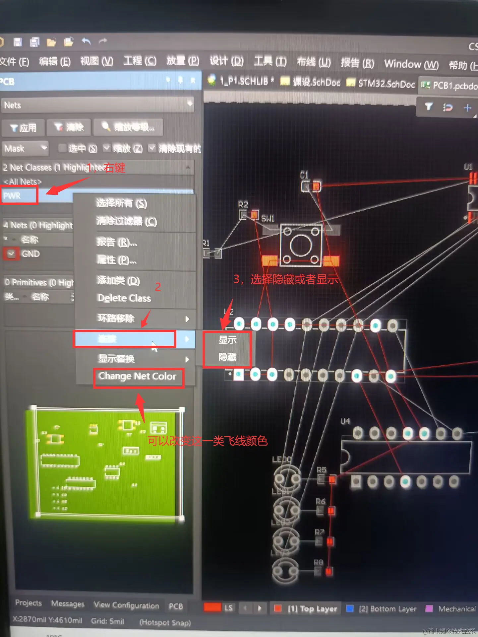This screenshot has height=637, width=478.
Task: Open the 报告 (R) menu
Action: [x=357, y=63]
